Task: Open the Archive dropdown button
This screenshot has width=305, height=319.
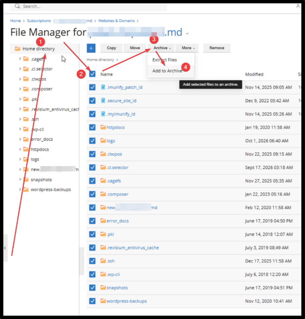Action: point(161,48)
